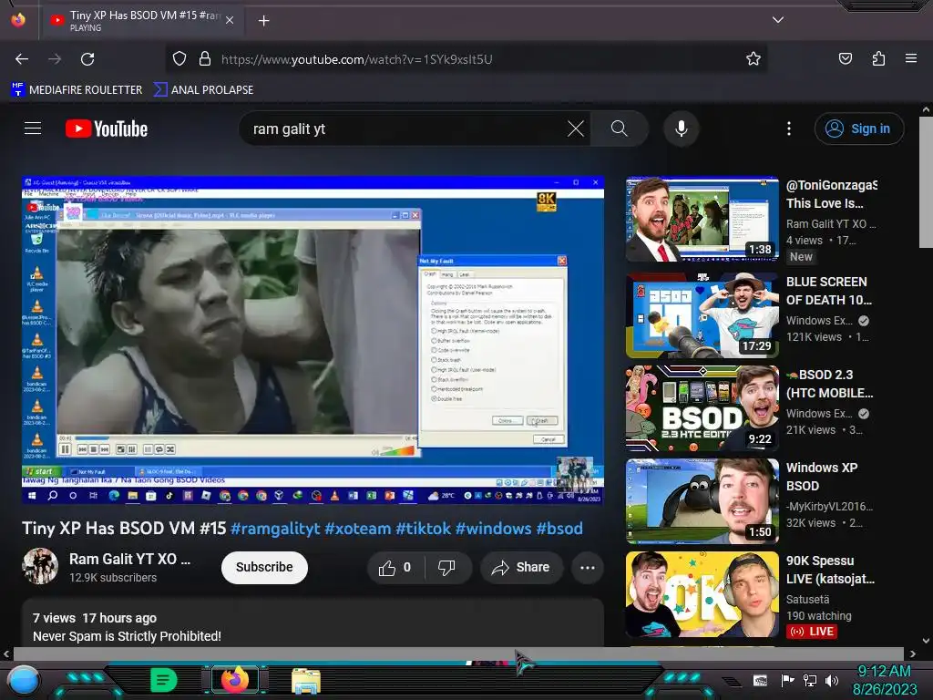Open a new browser tab
The image size is (933, 700).
[264, 21]
